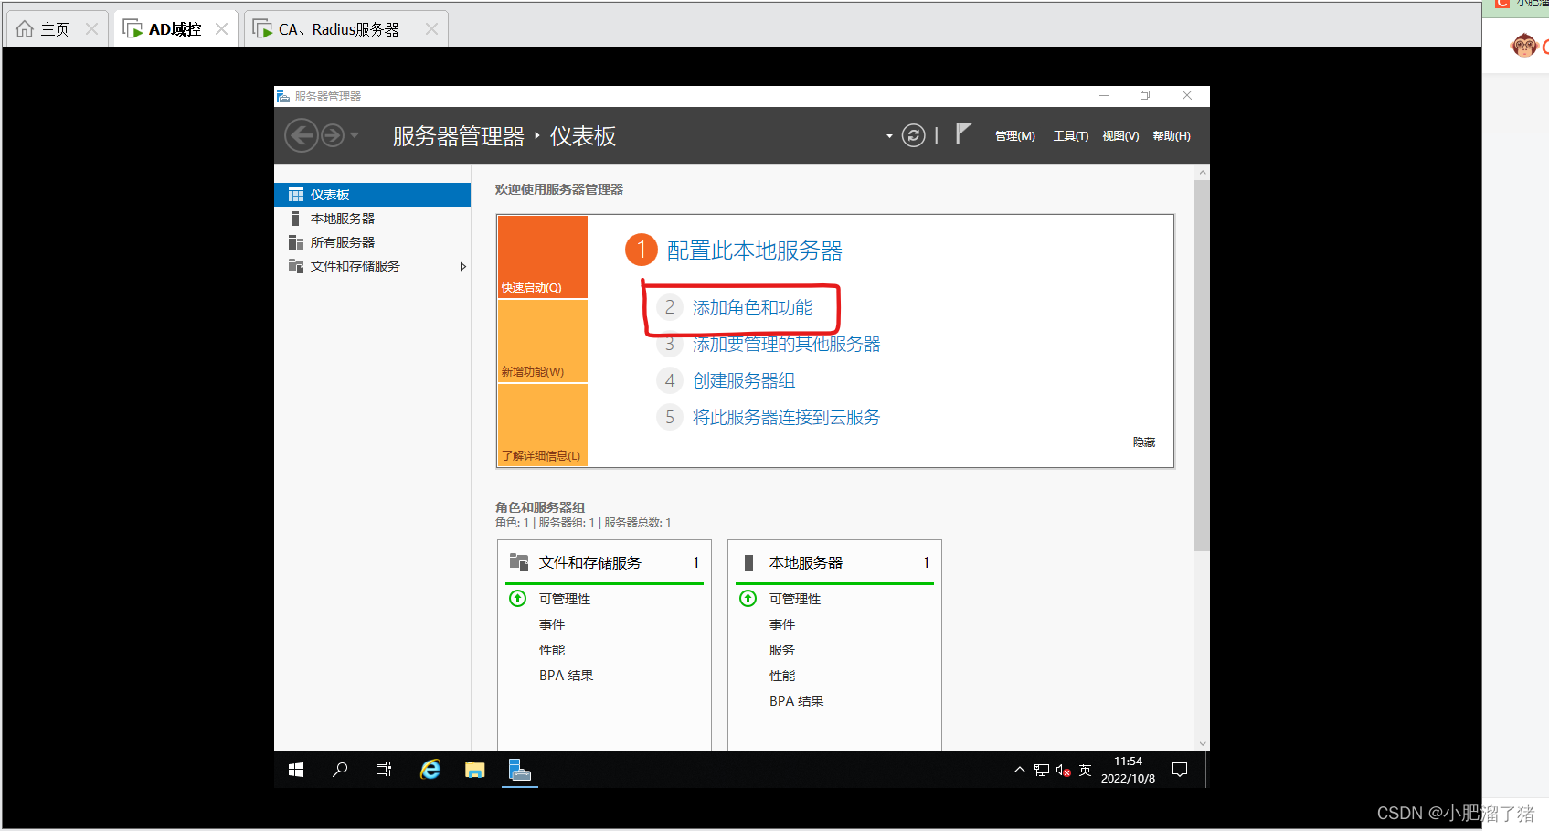Launch Internet Explorer from taskbar
This screenshot has width=1549, height=831.
pyautogui.click(x=430, y=771)
